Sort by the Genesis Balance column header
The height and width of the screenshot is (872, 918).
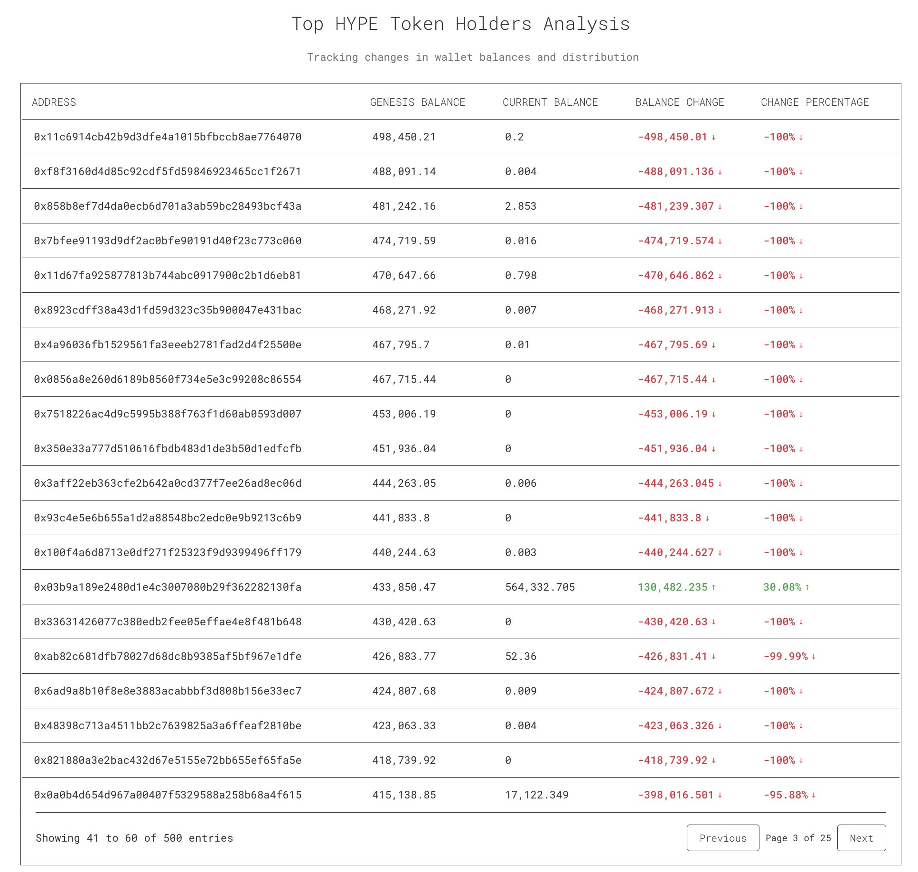(x=417, y=102)
